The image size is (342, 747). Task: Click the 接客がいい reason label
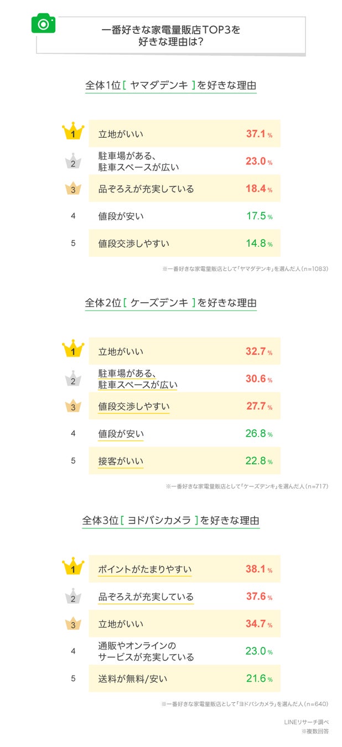[121, 461]
